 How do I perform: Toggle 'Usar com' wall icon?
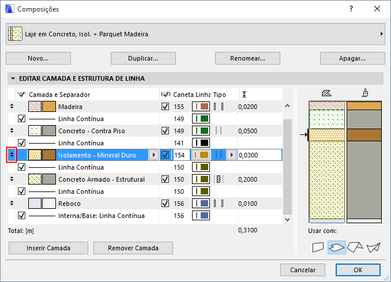tap(318, 247)
